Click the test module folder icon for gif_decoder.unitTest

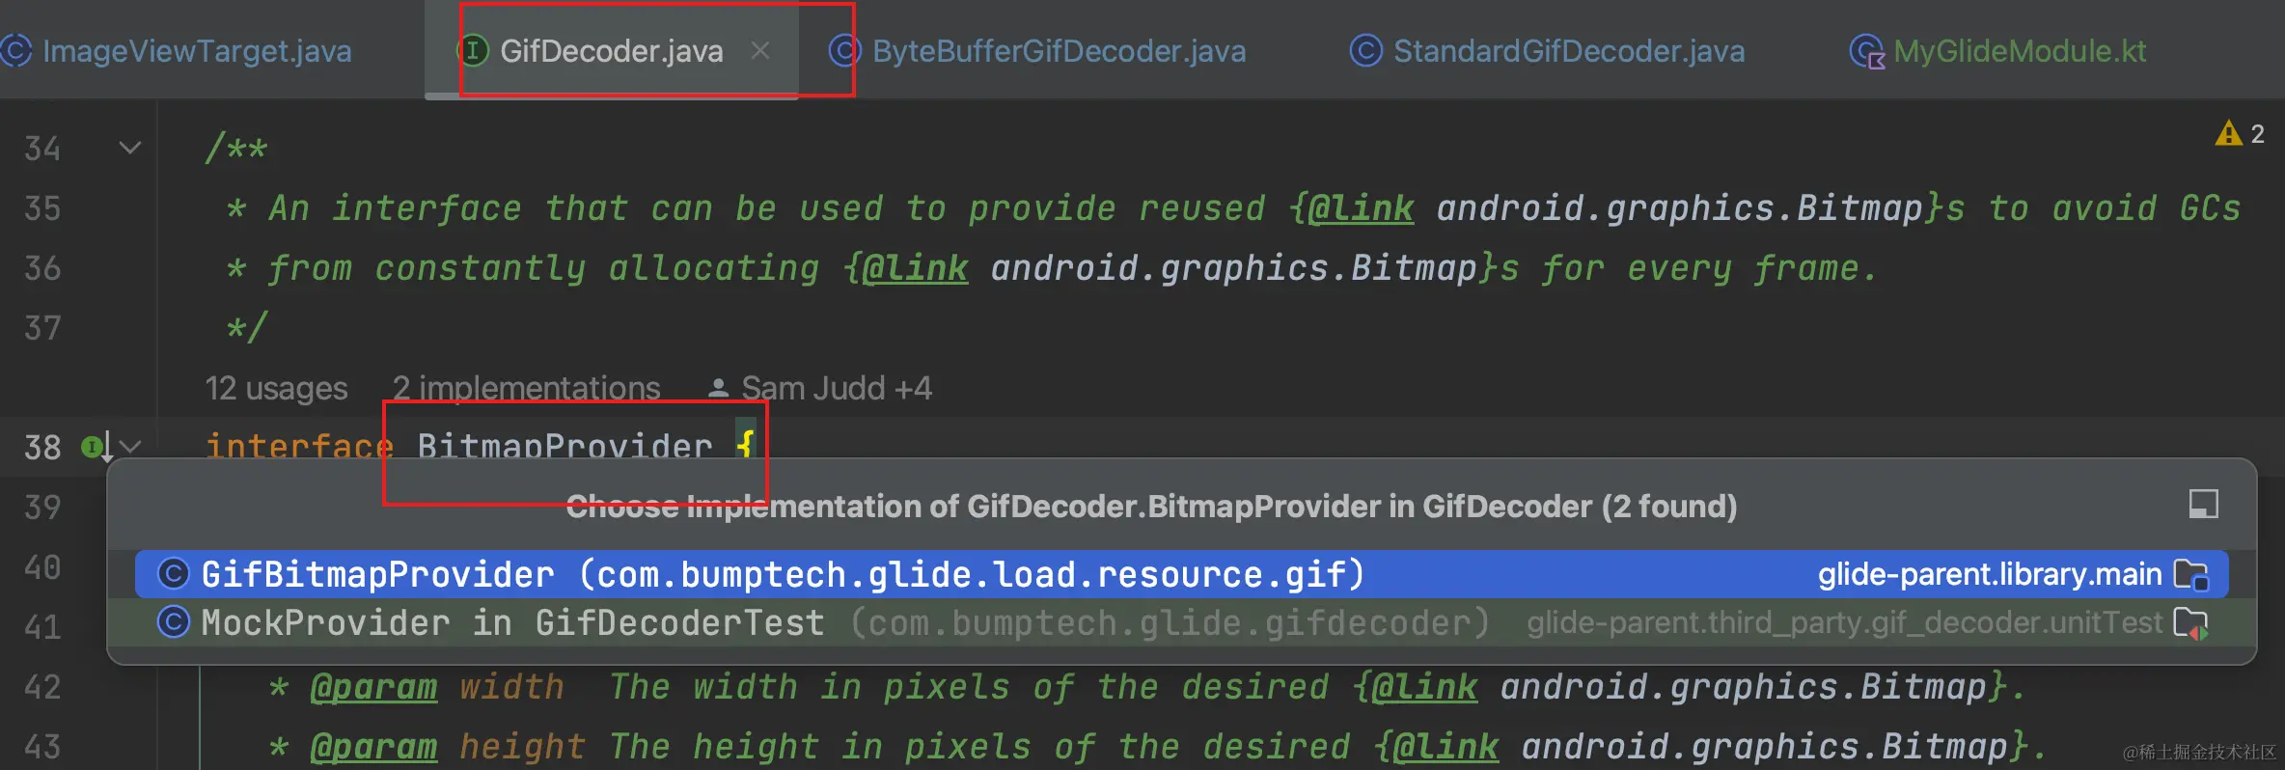click(2191, 623)
